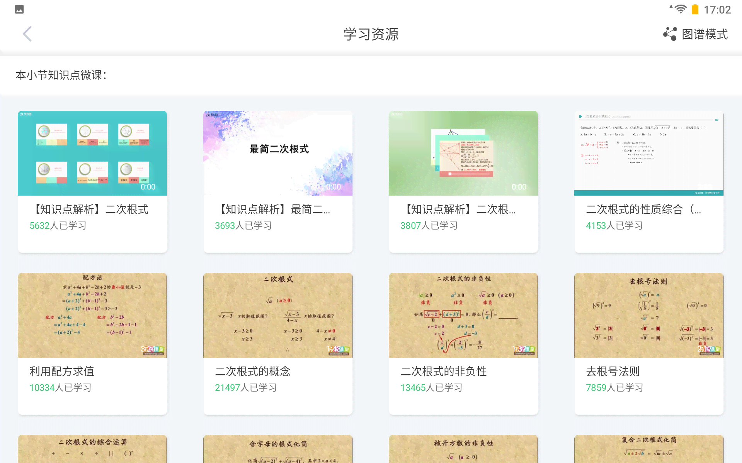Click 3693人已学习 count

click(243, 226)
